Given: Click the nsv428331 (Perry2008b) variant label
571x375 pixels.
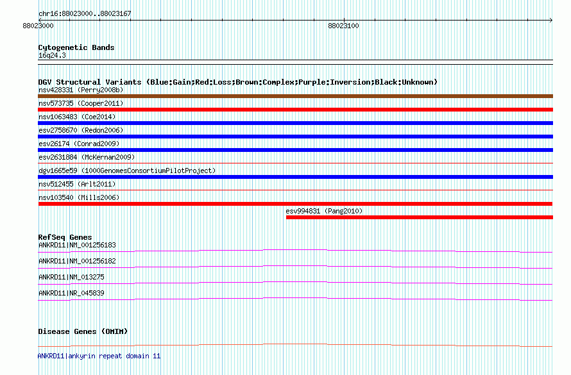Looking at the screenshot, I should (81, 90).
